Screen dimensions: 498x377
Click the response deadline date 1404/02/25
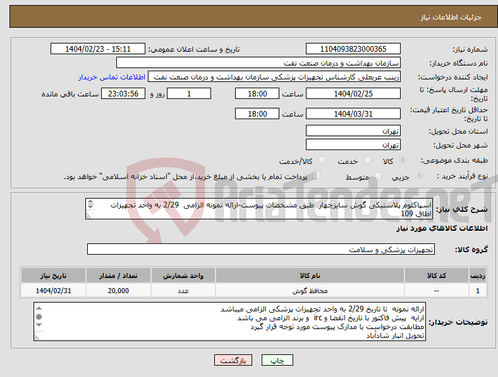pyautogui.click(x=353, y=93)
